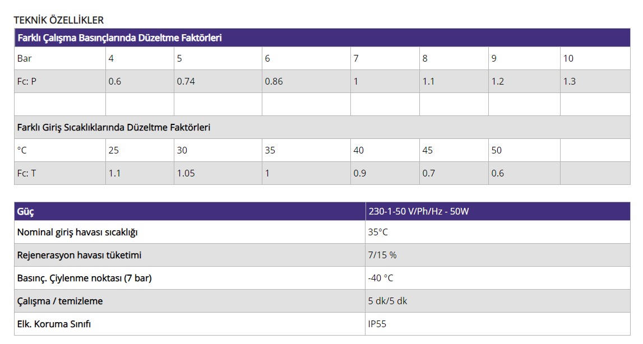Select the -40 °C dew point value

click(381, 278)
